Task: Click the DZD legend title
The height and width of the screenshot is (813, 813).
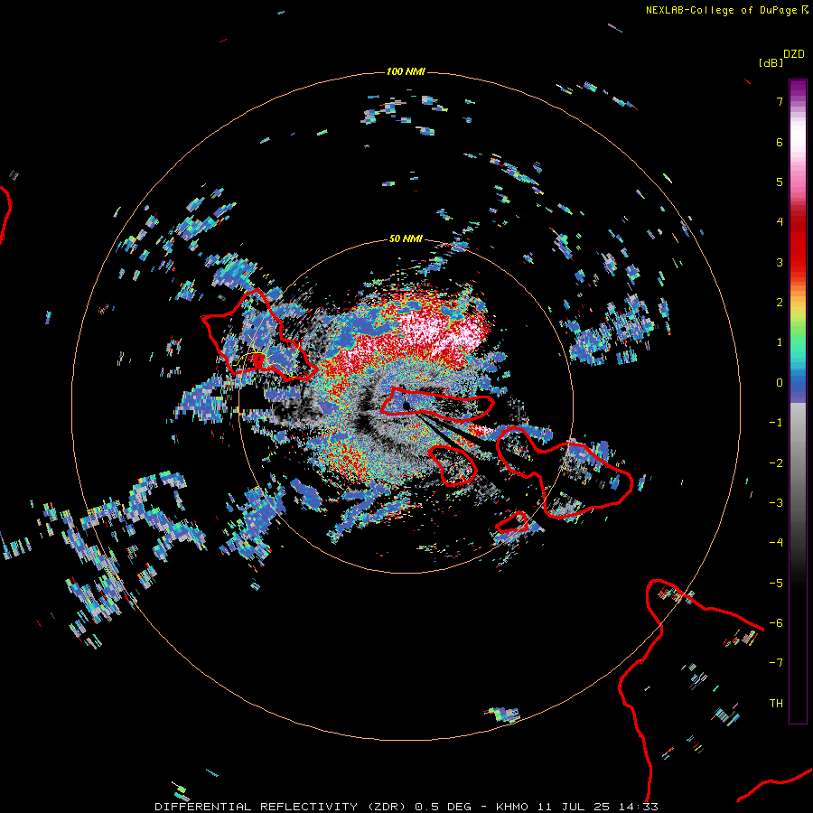Action: (x=793, y=54)
